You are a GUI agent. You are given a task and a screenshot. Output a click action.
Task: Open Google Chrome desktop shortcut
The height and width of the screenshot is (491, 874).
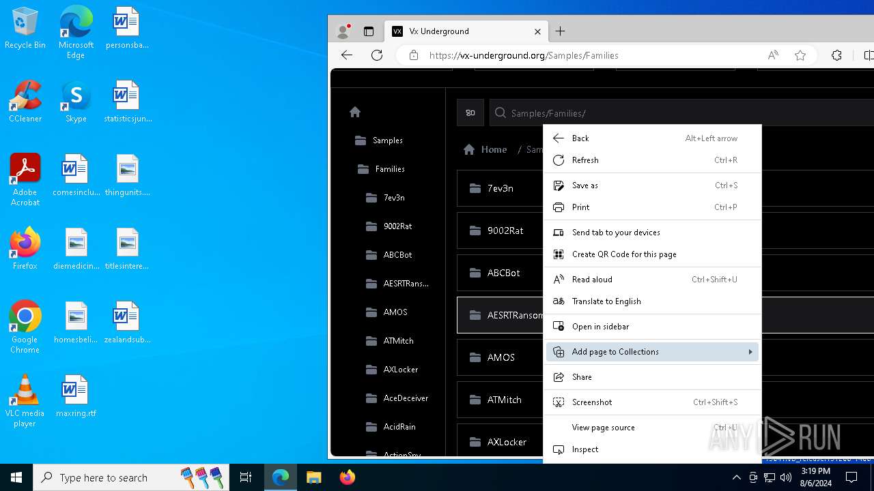coord(25,327)
